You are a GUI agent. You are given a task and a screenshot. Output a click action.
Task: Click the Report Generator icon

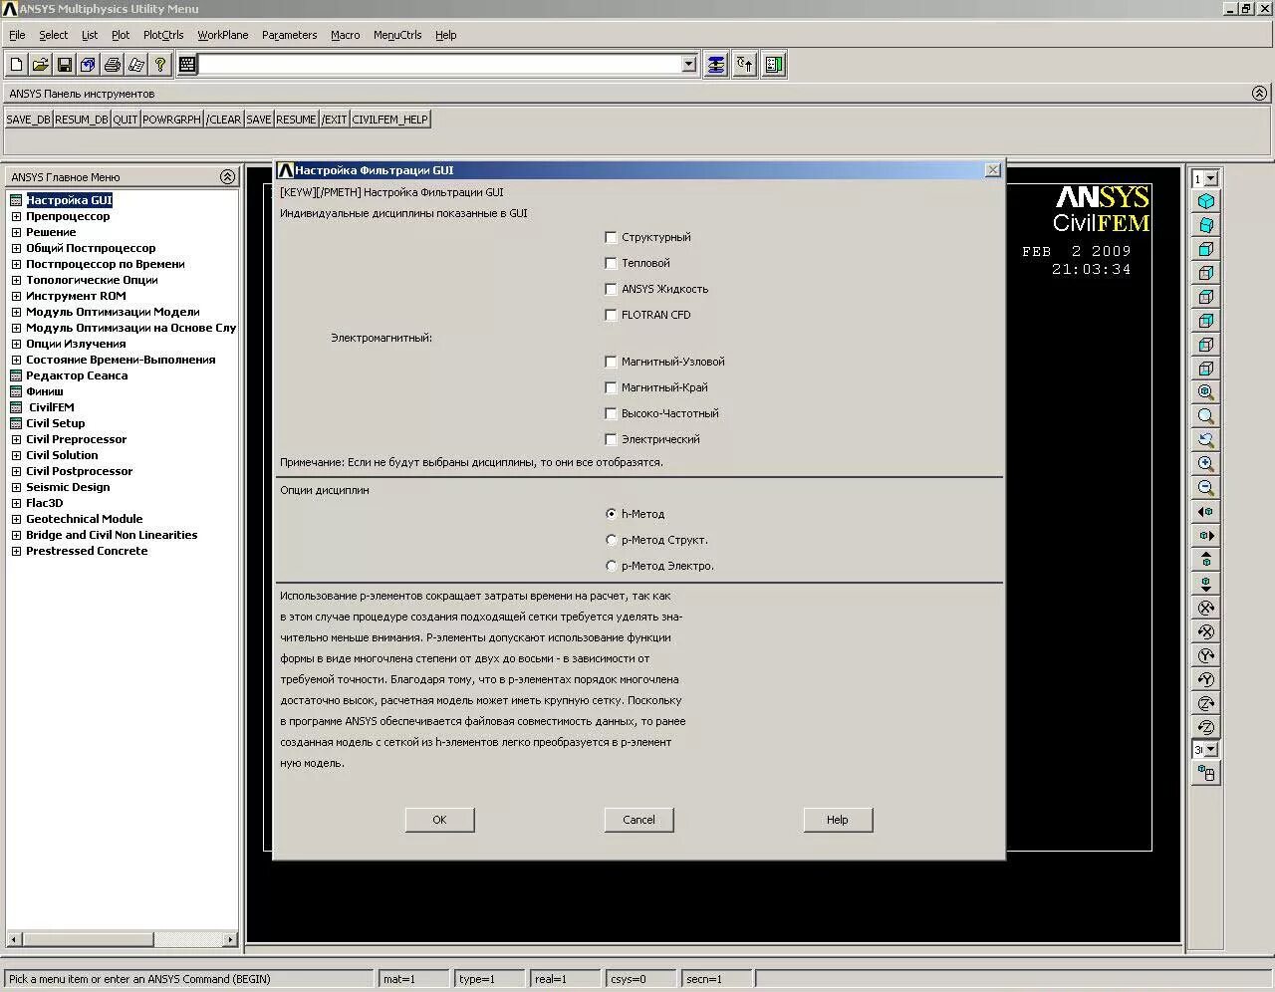coord(136,65)
